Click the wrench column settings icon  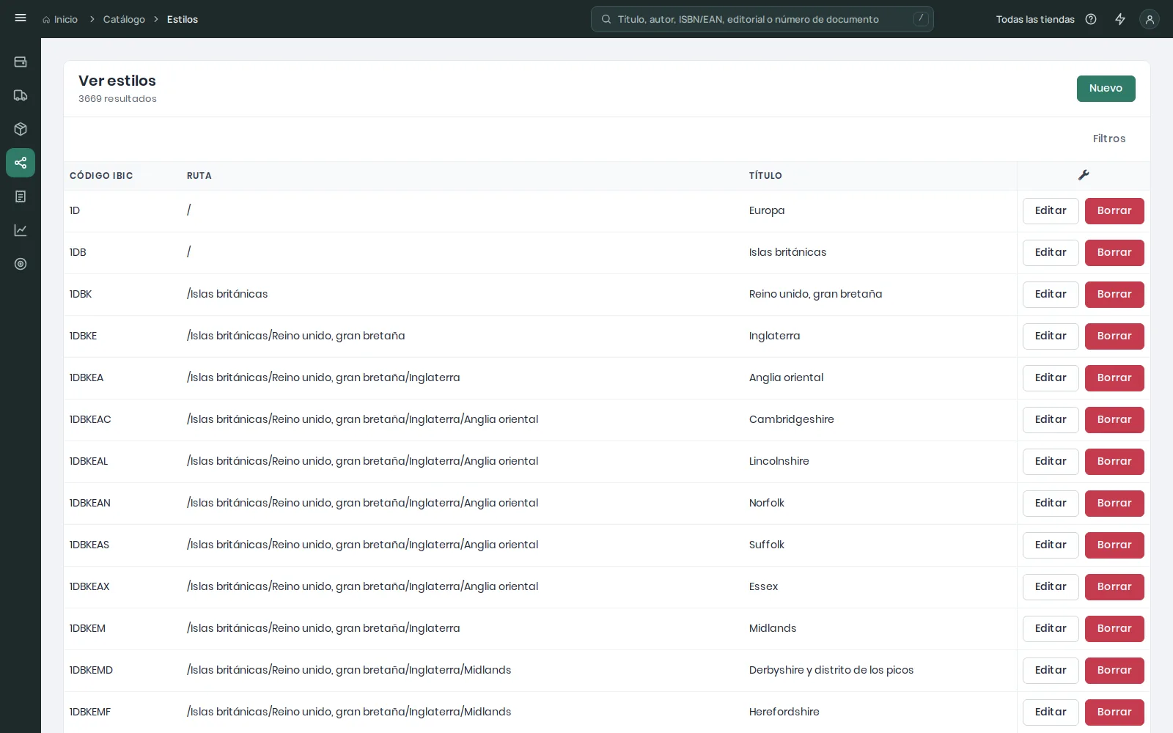[1084, 175]
